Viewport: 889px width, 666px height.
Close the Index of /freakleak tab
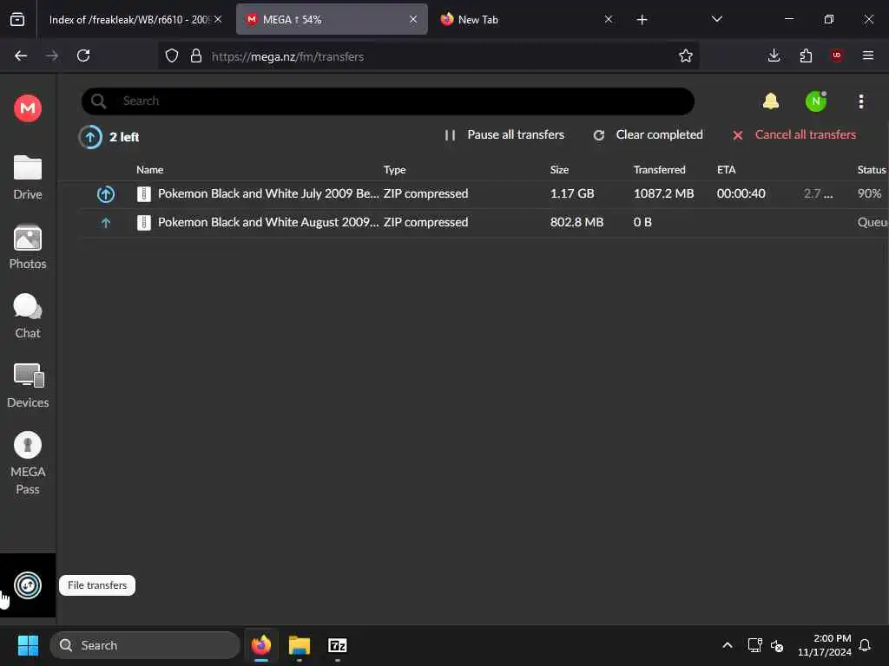point(218,20)
